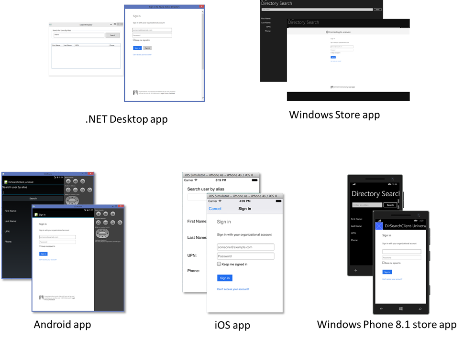Screen dimensions: 464x339
Task: Click Search button in .NET MainWindow
Action: point(113,35)
